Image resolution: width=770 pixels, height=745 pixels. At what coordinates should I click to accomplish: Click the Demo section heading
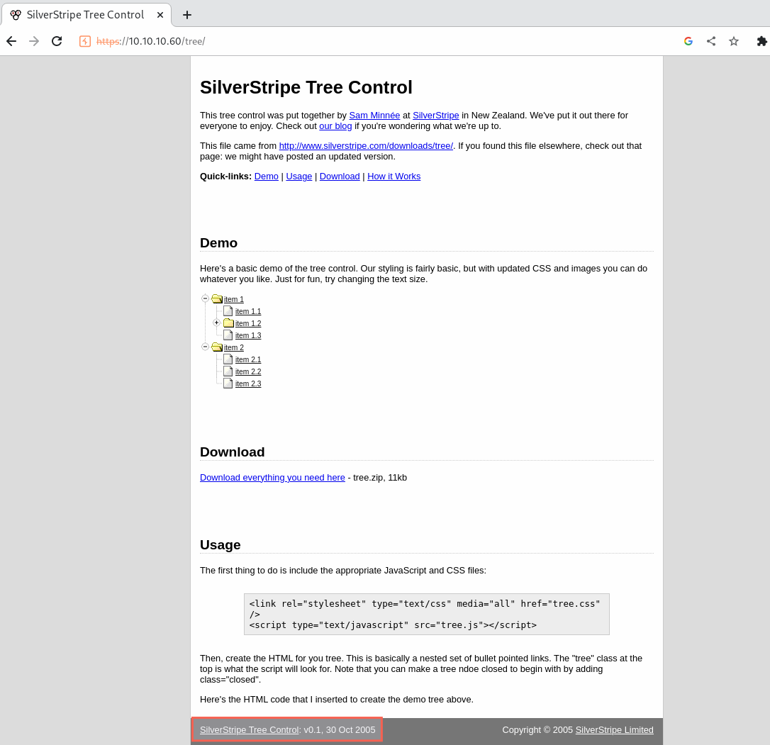tap(218, 243)
